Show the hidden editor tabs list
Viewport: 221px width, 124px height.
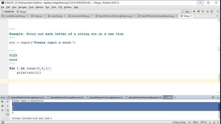[217, 16]
